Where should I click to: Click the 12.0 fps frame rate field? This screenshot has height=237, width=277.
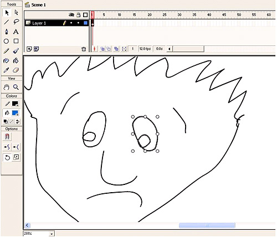pos(145,49)
